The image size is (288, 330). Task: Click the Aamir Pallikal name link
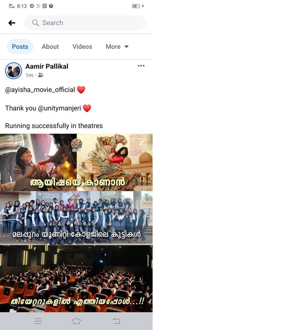[47, 66]
